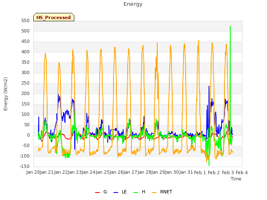Click the -100 y-axis tick label
The image size is (267, 200).
[x=25, y=156]
